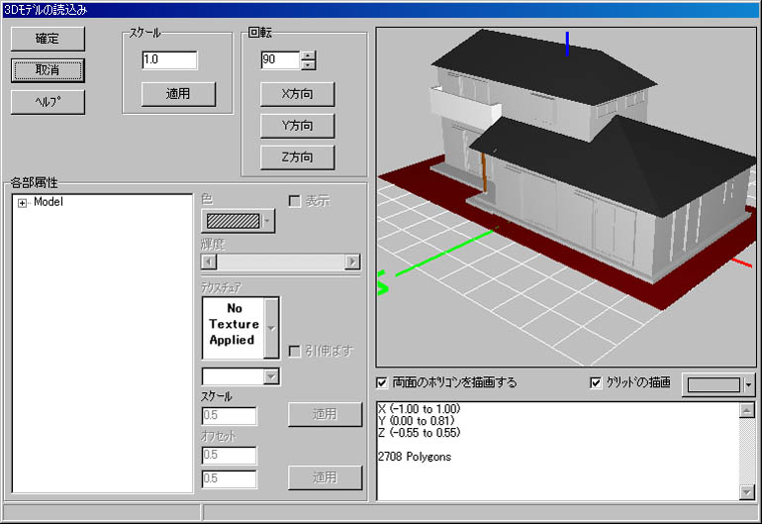The height and width of the screenshot is (524, 762).
Task: Click the Z (-0.55 to 0.55) line
Action: coord(419,433)
